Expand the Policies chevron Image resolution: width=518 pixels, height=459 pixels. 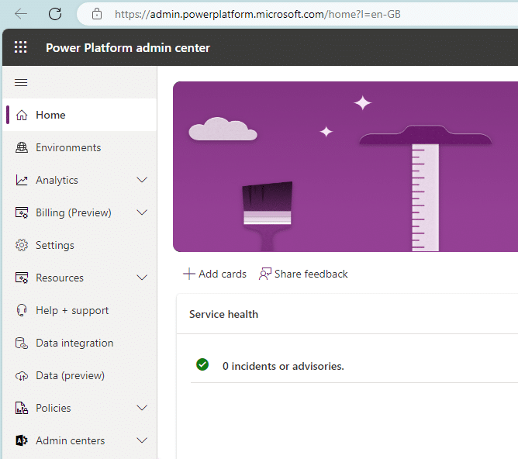(x=142, y=408)
